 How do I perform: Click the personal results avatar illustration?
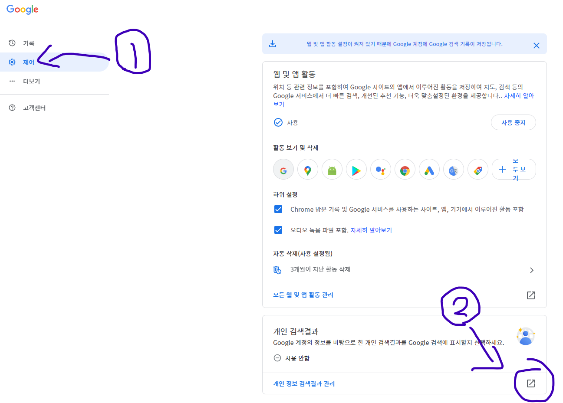coord(525,336)
